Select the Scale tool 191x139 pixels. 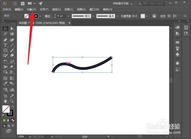[x=12, y=62]
